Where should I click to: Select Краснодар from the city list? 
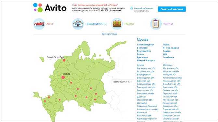click(x=142, y=57)
